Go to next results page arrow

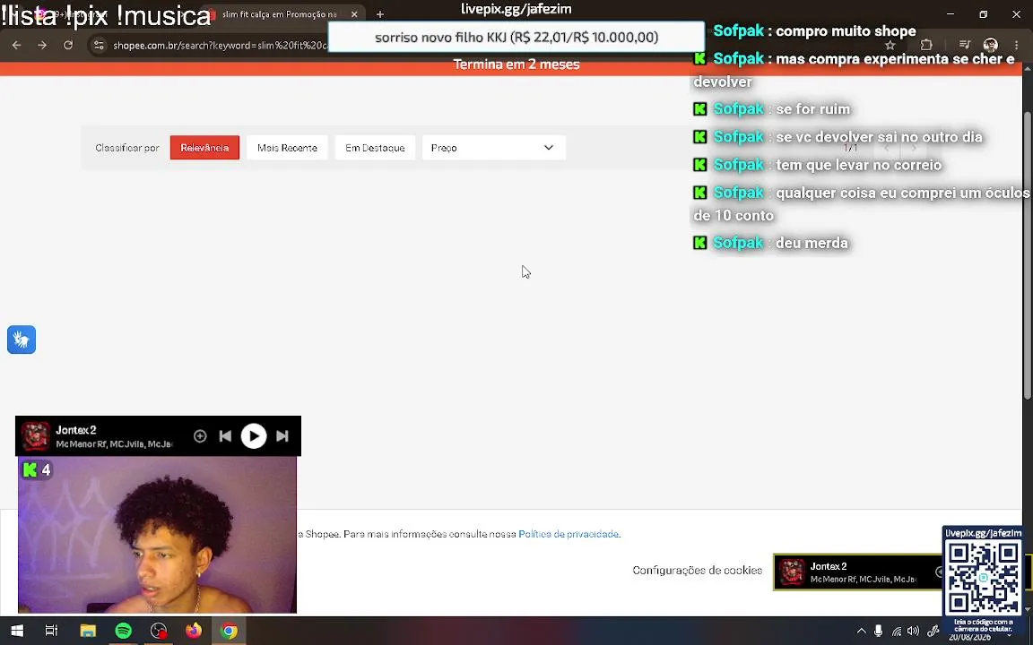pyautogui.click(x=913, y=148)
